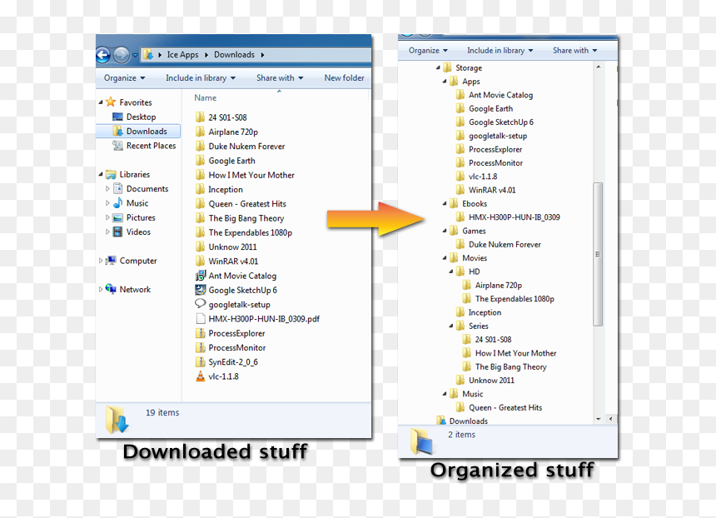Collapse the Ebooks folder in tree
The image size is (716, 518).
[x=445, y=204]
